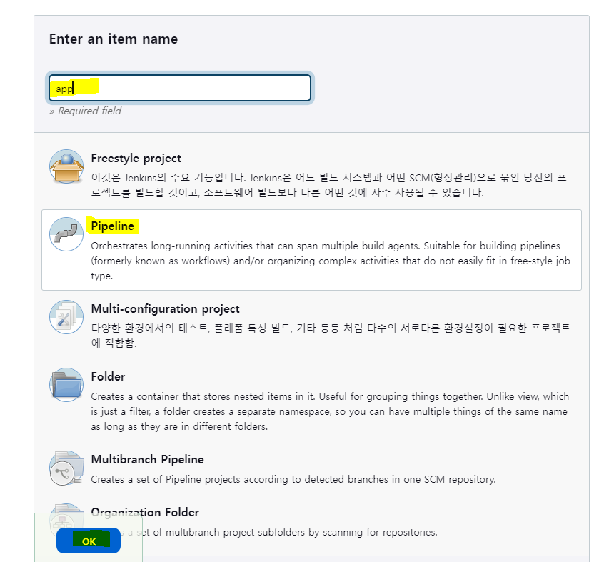Click the Multi-configuration project Korean description
Viewport: 604px width, 562px height.
pos(331,336)
